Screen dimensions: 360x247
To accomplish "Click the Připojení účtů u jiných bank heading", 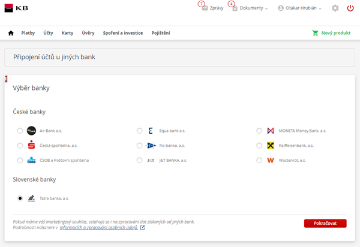I will click(54, 57).
